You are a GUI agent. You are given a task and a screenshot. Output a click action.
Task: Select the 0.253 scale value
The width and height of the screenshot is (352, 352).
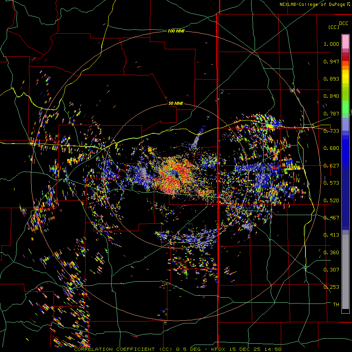(x=331, y=287)
